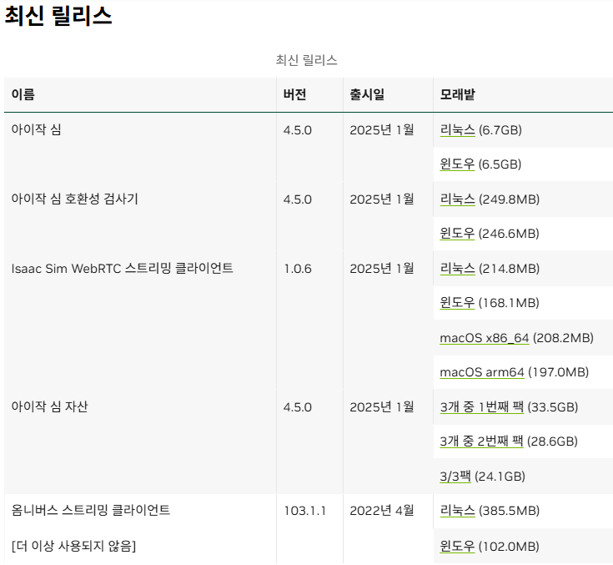Click the 최신 릴리스 page heading

click(x=58, y=16)
